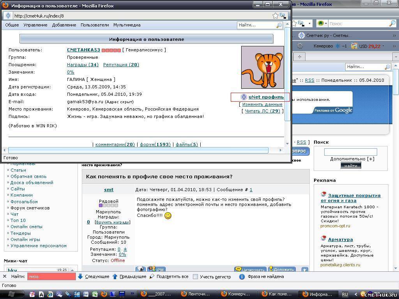Launch Word from the quick launch bar
The image size is (399, 299).
(86, 294)
